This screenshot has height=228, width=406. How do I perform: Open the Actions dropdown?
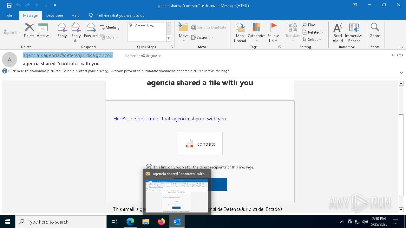pyautogui.click(x=202, y=37)
